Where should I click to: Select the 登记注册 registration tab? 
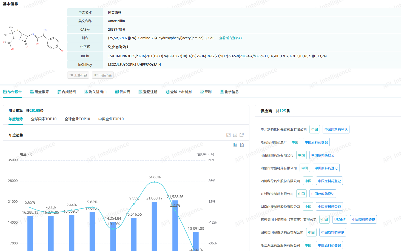[x=148, y=92]
